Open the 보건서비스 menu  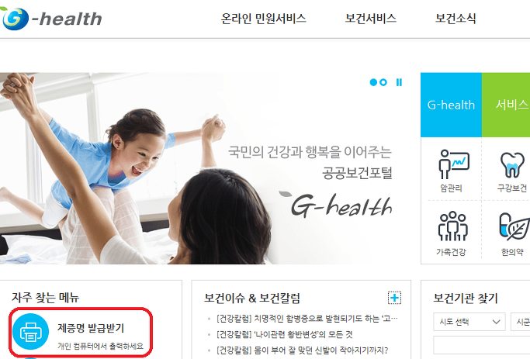point(370,19)
